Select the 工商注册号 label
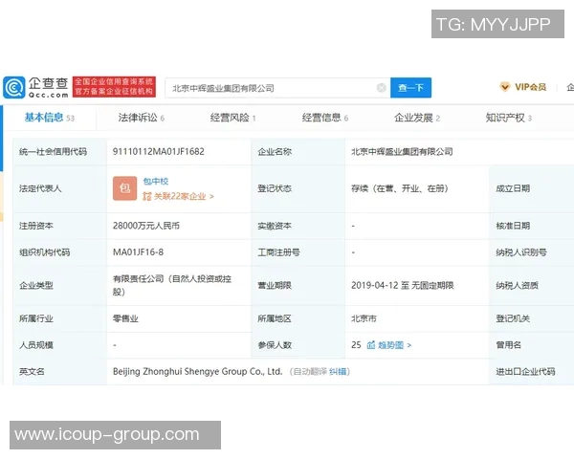Image resolution: width=574 pixels, height=459 pixels. coord(279,252)
